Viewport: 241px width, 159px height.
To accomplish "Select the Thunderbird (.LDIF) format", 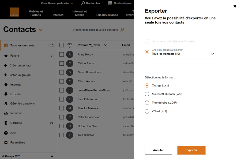I will point(147,103).
